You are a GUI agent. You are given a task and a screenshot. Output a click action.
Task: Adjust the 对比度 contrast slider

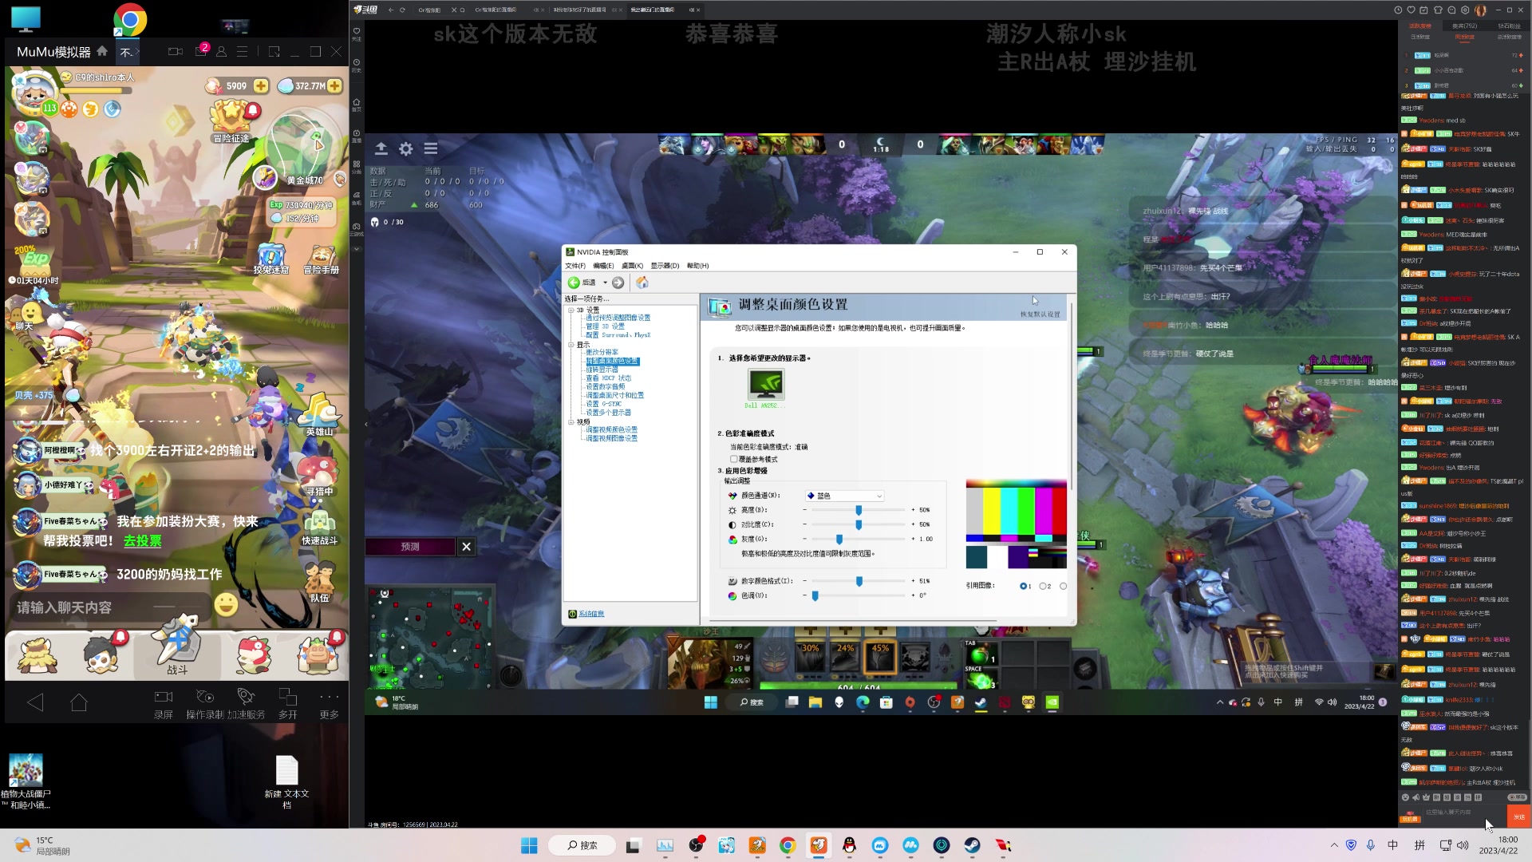pos(859,524)
